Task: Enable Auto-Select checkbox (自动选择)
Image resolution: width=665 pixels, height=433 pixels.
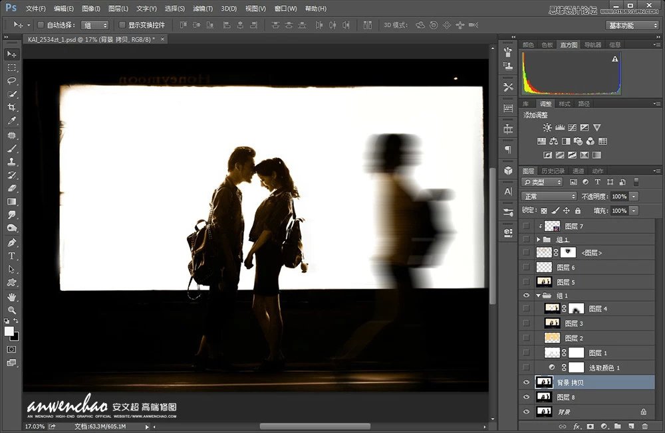Action: coord(41,25)
